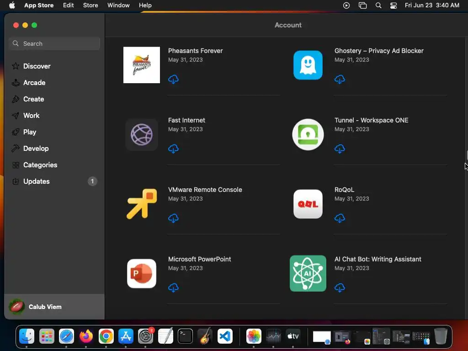The width and height of the screenshot is (468, 351).
Task: Click the RoQoL cloud download icon
Action: click(x=340, y=218)
